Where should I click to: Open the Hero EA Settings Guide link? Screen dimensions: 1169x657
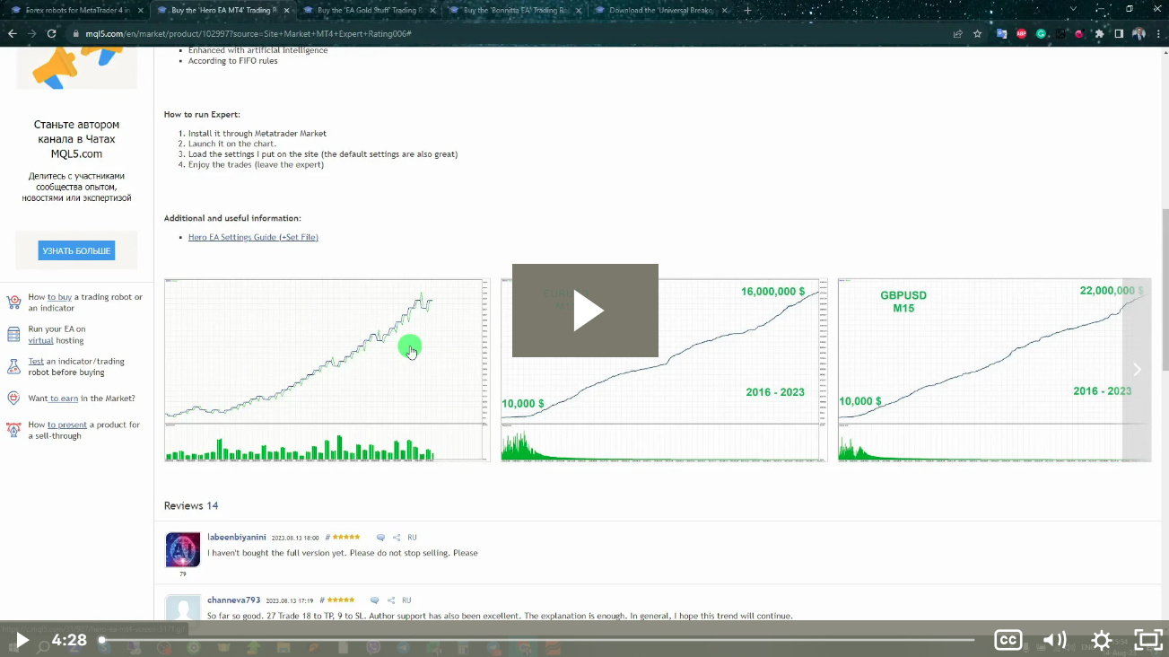tap(252, 236)
